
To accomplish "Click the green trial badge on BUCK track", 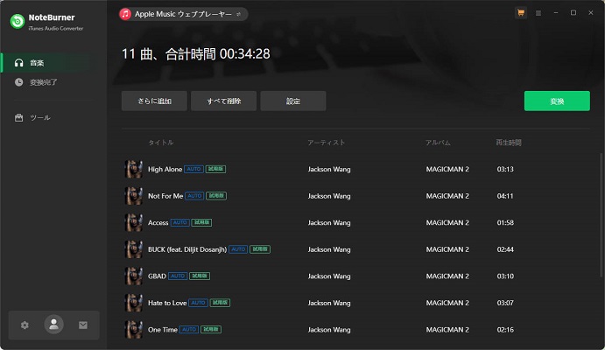I will pos(260,249).
